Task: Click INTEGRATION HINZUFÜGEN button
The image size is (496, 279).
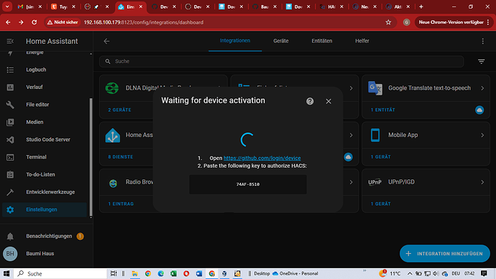Action: [445, 254]
